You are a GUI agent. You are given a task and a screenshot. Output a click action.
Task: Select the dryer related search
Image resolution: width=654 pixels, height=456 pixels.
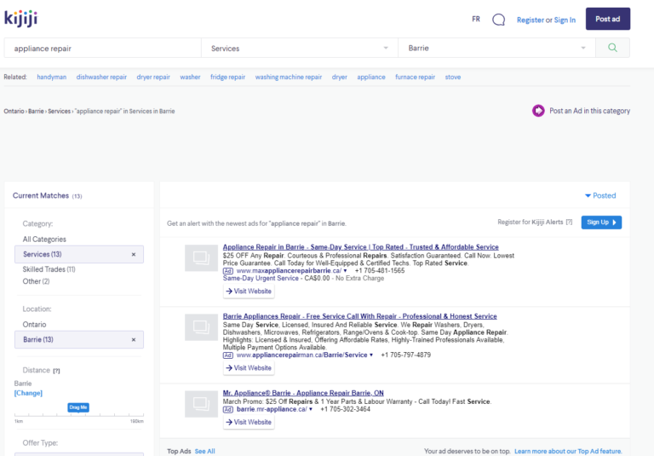pyautogui.click(x=340, y=77)
